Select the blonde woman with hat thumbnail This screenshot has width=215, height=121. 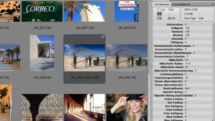pos(127,108)
